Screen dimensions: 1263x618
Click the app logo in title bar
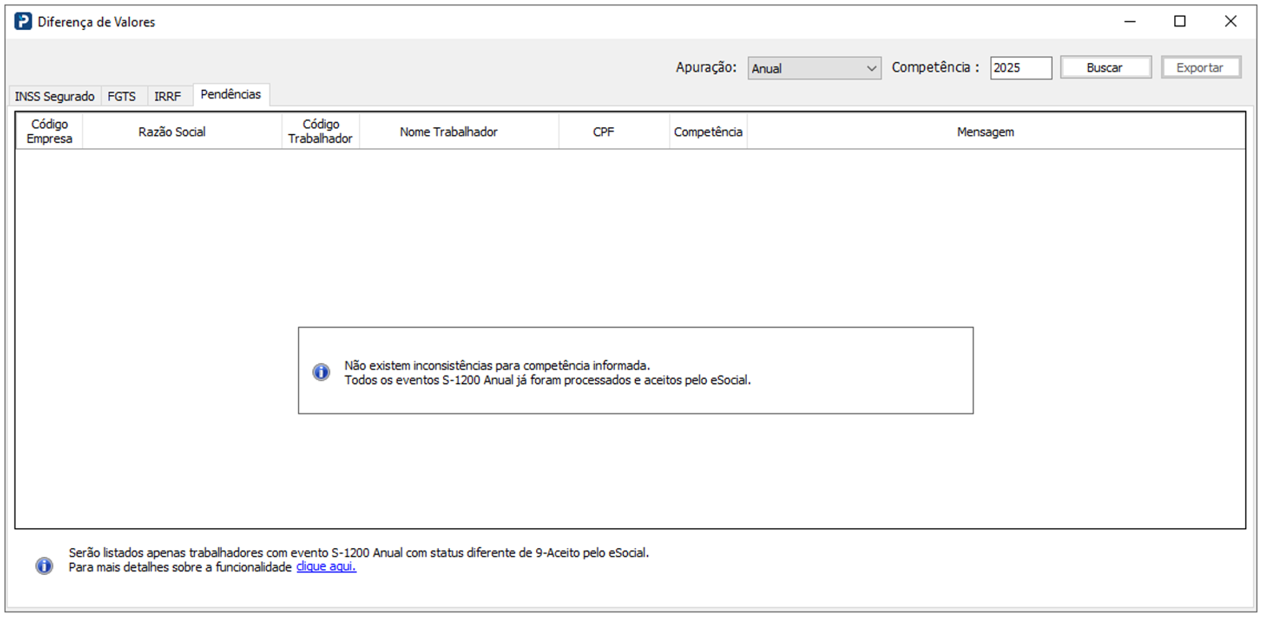point(23,22)
